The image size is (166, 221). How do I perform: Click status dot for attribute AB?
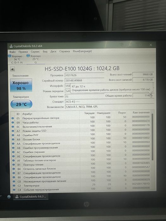[x=13, y=148]
